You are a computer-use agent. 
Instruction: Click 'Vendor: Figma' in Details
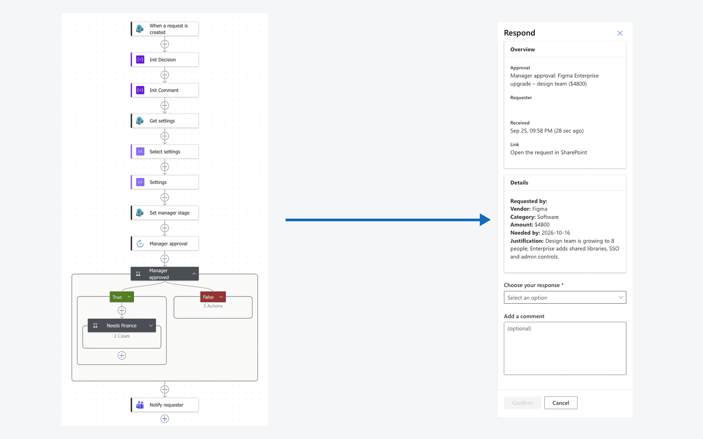point(529,209)
